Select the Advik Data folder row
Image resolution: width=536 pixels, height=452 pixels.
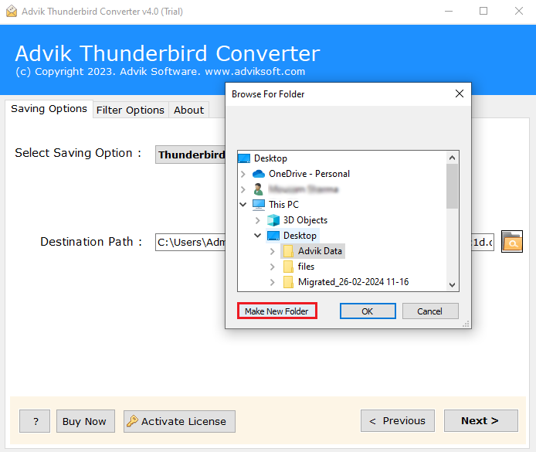tap(313, 251)
